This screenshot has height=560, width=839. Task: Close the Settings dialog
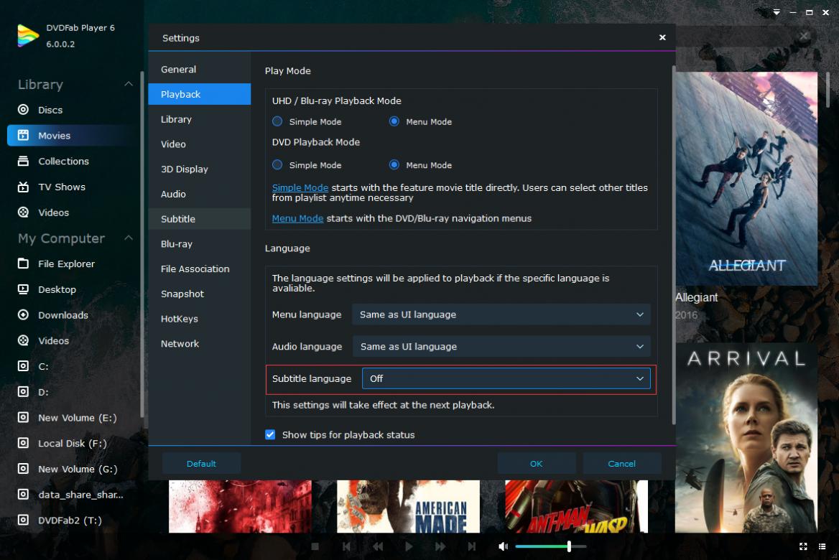[662, 37]
